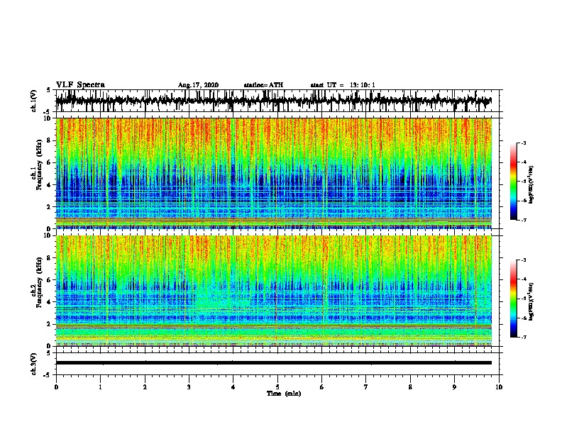562x434 pixels.
Task: Click the ch.1 voltage waveform trace
Action: pyautogui.click(x=274, y=101)
